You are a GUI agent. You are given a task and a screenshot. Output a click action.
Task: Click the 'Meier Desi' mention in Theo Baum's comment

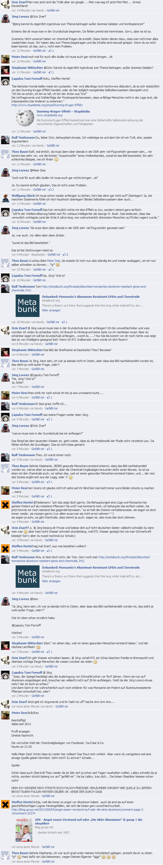click(54, 261)
